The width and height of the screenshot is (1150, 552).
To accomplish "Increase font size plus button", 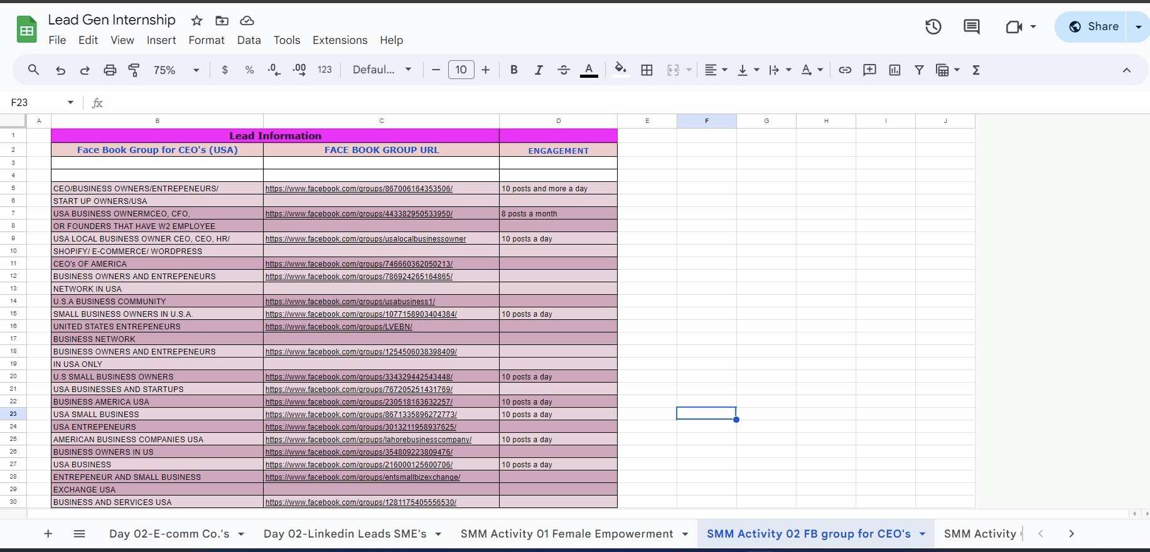I will (x=486, y=70).
